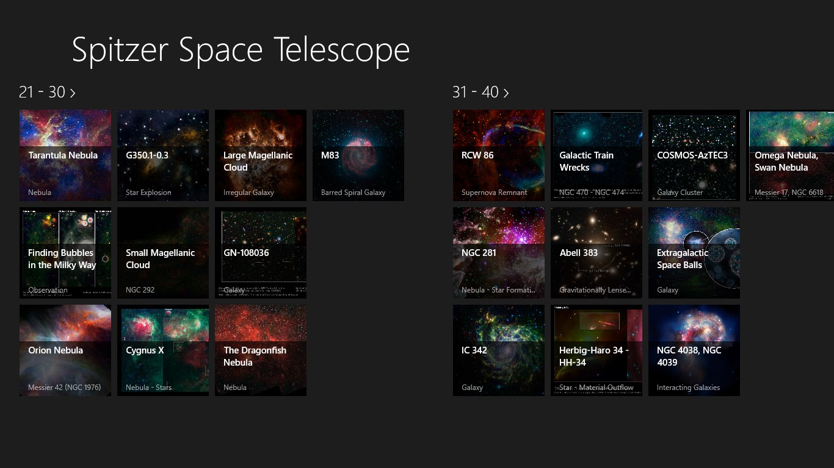
Task: Open the GN-108036 galaxy tile
Action: (x=261, y=253)
